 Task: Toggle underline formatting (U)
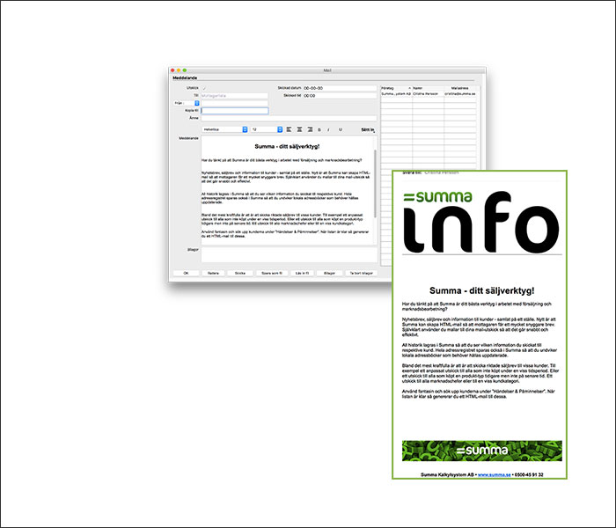(x=341, y=129)
